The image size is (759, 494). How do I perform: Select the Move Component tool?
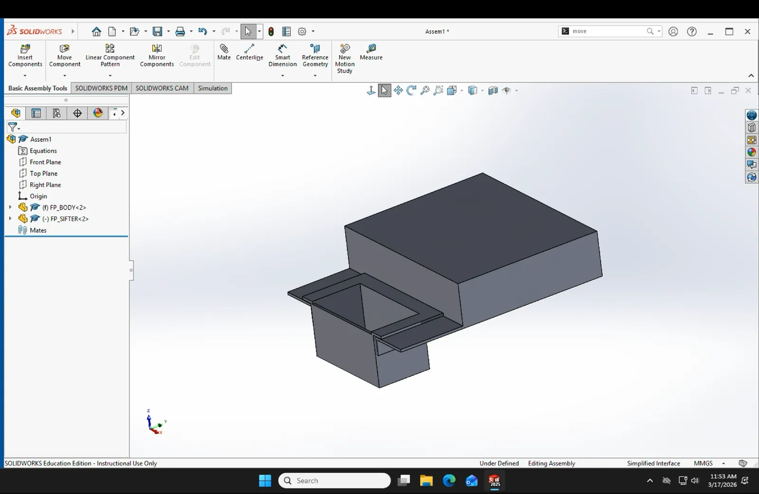65,56
